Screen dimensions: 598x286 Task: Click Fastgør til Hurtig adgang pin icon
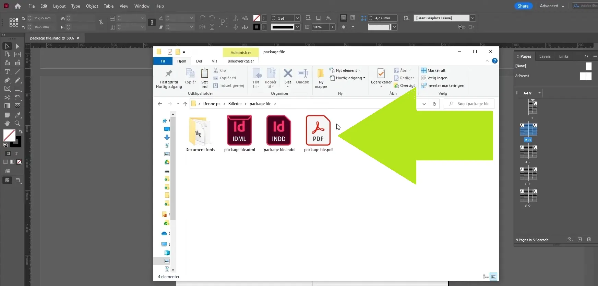pyautogui.click(x=169, y=73)
